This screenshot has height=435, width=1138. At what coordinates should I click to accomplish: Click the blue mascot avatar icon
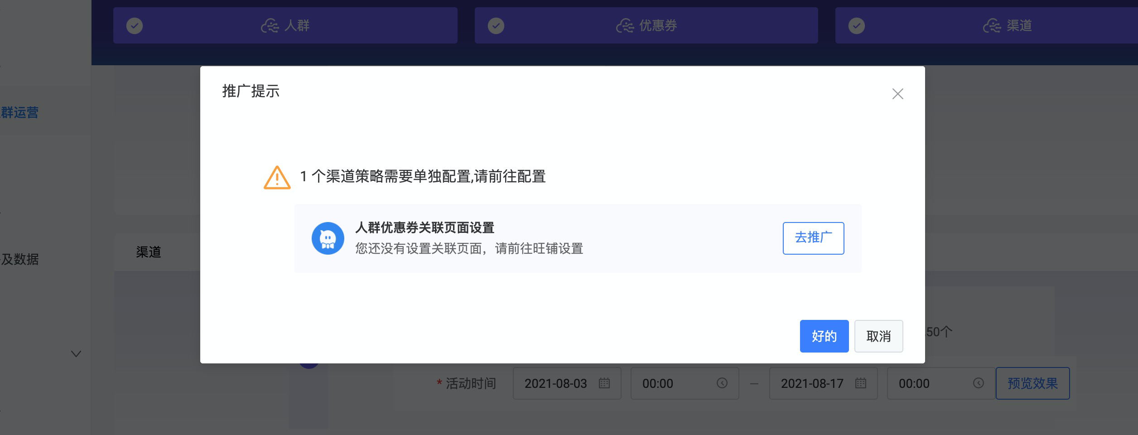pos(328,238)
